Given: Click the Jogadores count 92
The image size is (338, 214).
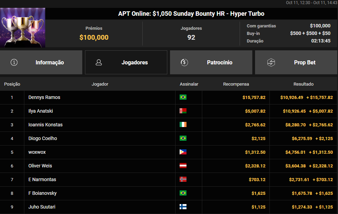Looking at the screenshot, I should point(191,37).
